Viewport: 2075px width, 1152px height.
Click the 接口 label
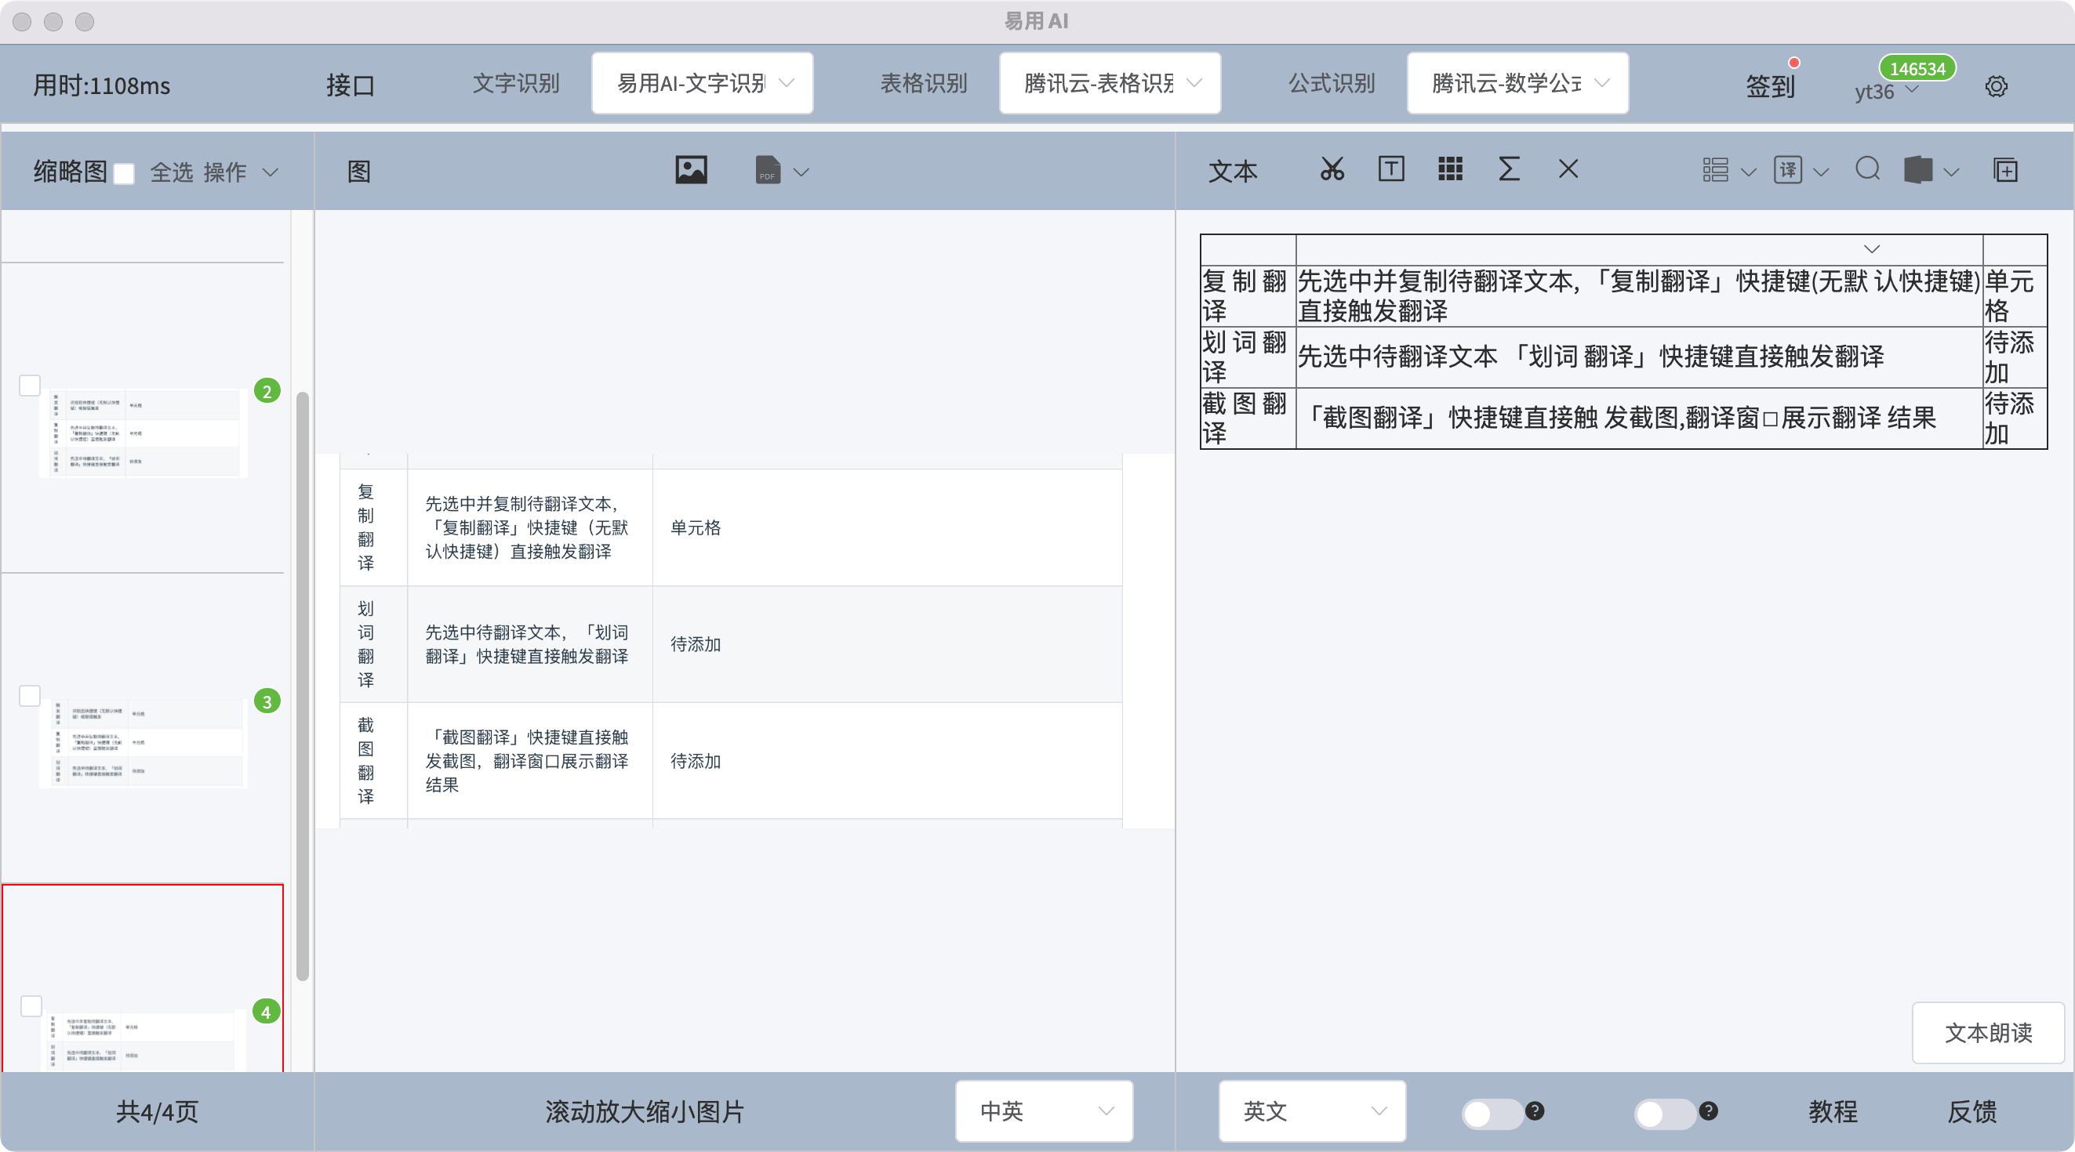[351, 85]
